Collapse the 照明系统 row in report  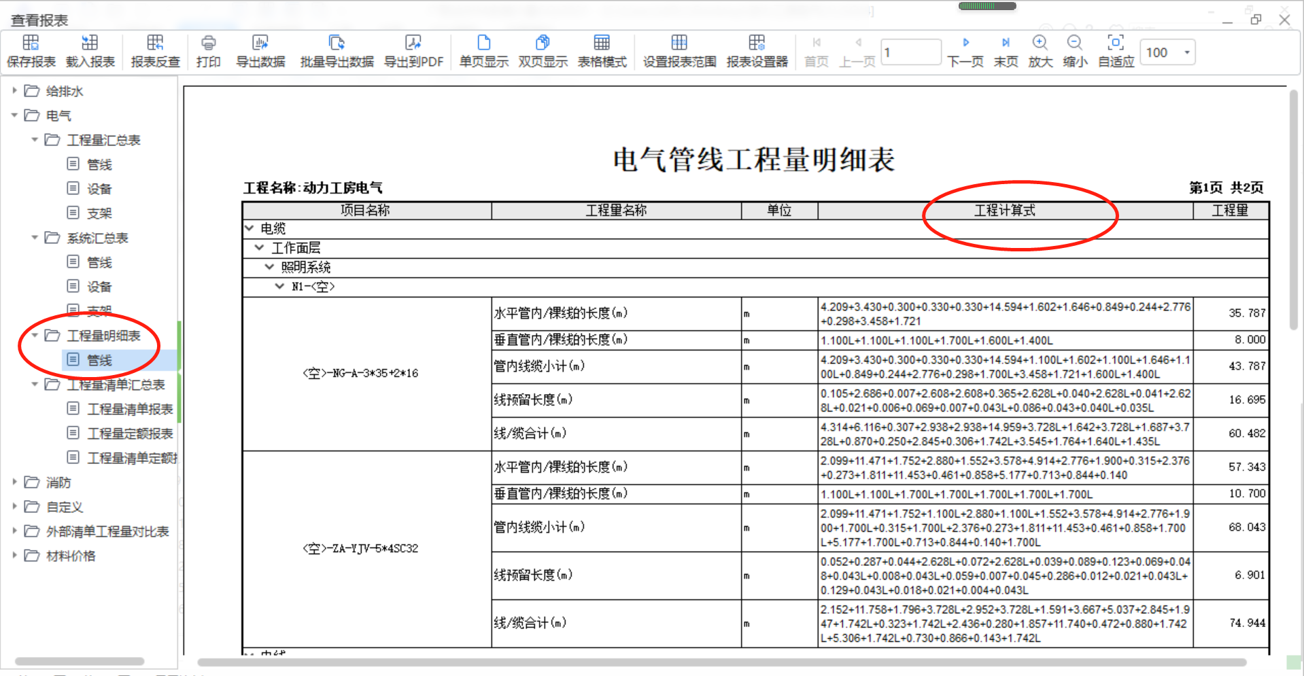tap(269, 266)
